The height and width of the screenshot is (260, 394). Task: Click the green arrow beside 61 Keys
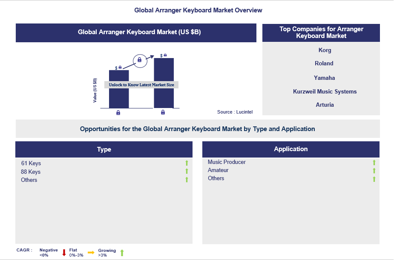point(187,163)
